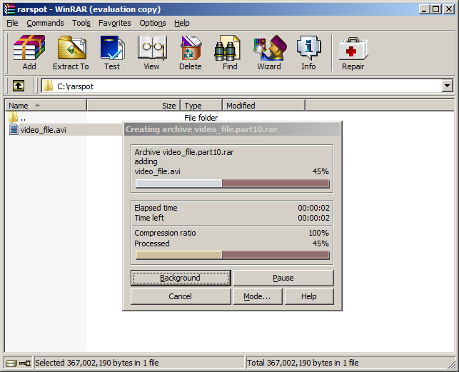The image size is (459, 372).
Task: Expand the C:\rarspot address dropdown
Action: [448, 86]
